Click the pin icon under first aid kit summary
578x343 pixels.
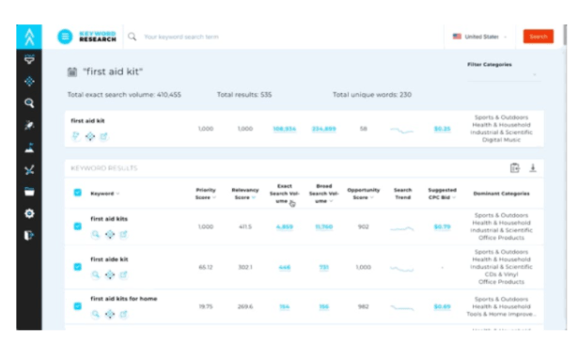click(76, 136)
